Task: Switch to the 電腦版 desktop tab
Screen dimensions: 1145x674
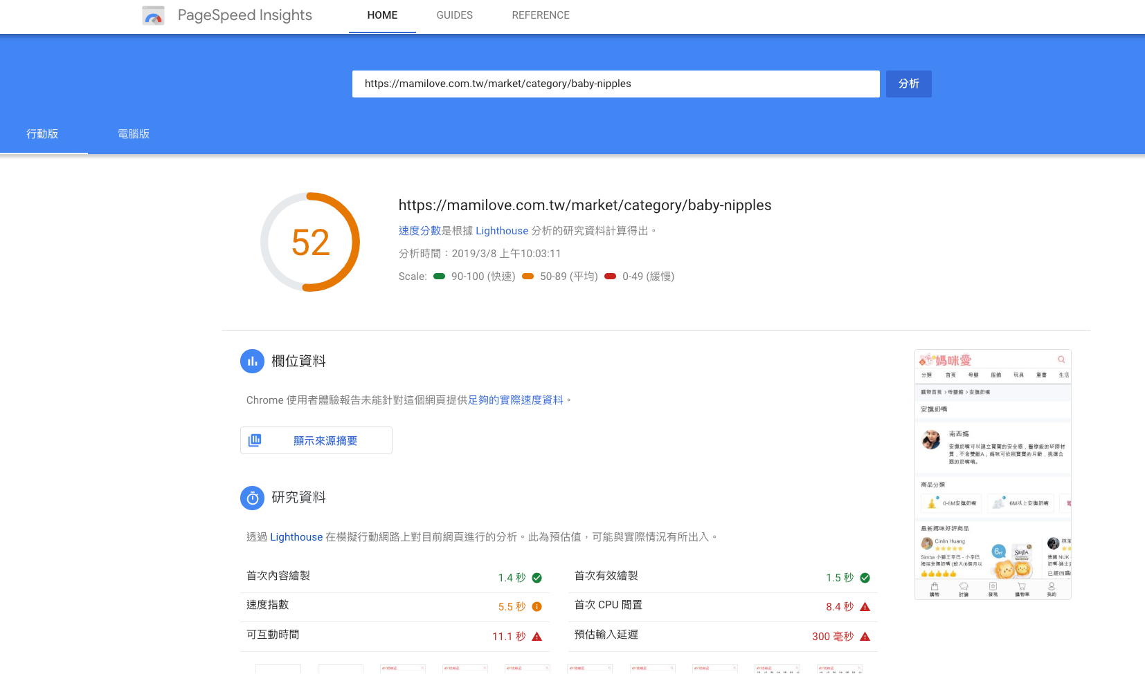Action: click(x=134, y=134)
